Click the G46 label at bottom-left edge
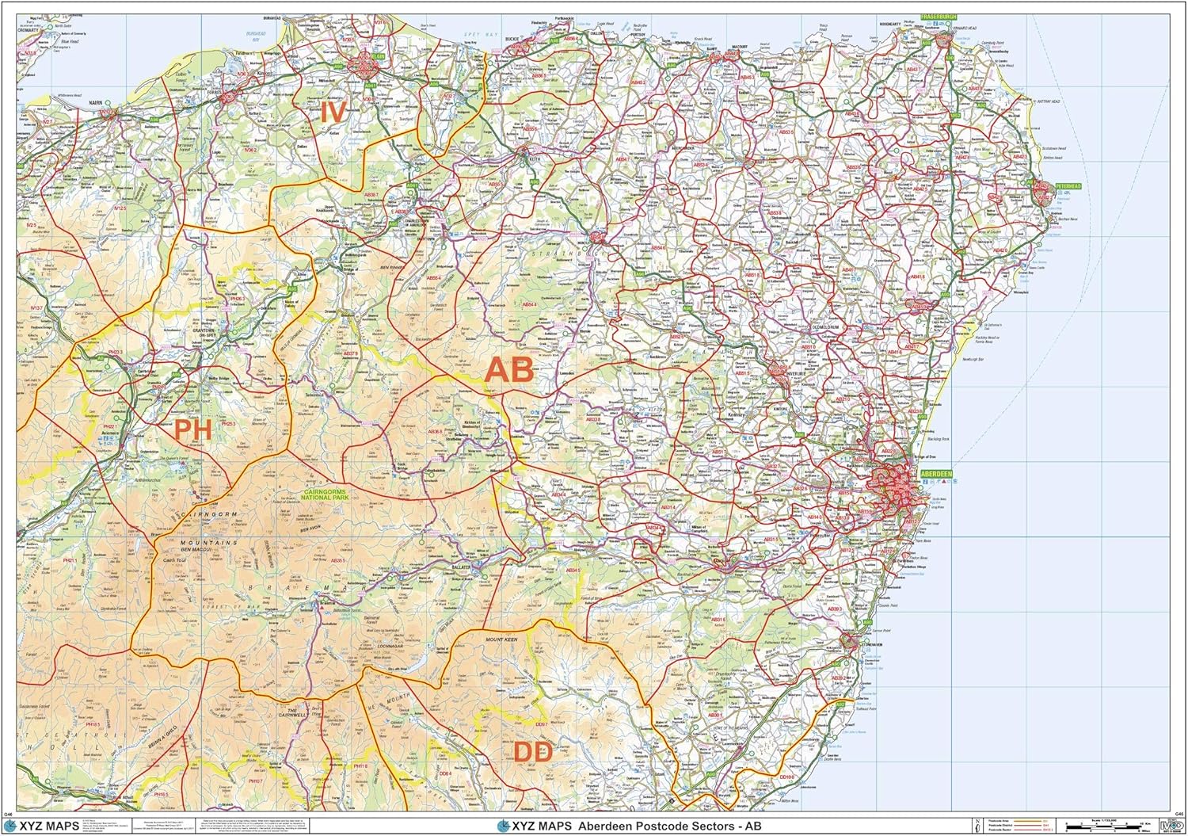 10,815
